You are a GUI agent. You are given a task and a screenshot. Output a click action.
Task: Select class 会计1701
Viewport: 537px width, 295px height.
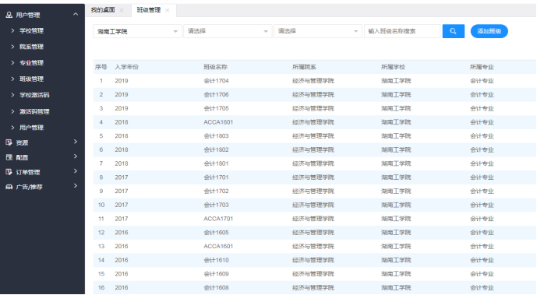pyautogui.click(x=216, y=177)
